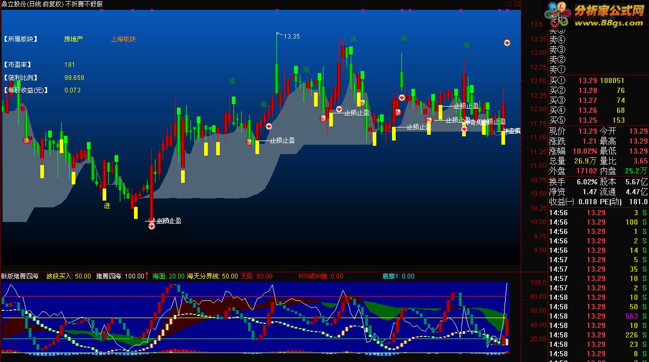Click the panel layout icon at chart top-right
649x362 pixels.
(517, 4)
